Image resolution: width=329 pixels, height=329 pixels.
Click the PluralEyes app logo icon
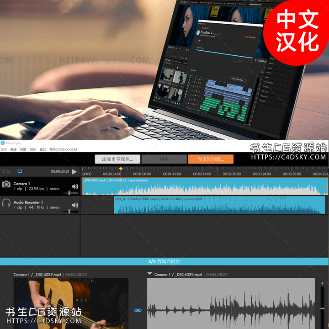pyautogui.click(x=3, y=143)
